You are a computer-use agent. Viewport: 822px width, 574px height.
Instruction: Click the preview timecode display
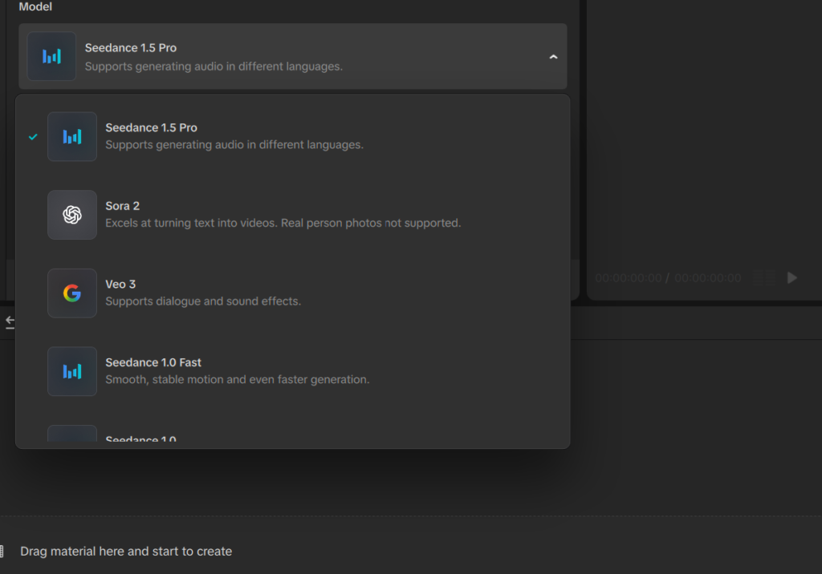(x=668, y=278)
